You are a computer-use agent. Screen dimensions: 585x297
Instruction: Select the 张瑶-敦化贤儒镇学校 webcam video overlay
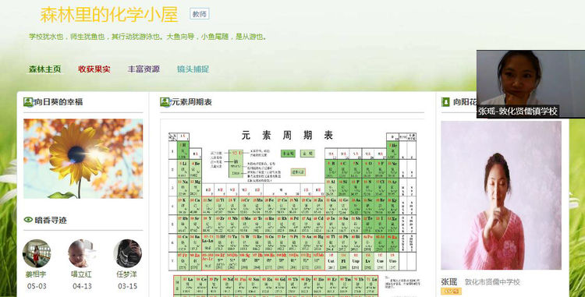coord(530,84)
